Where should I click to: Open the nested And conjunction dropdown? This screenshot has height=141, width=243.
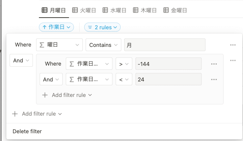(x=51, y=80)
